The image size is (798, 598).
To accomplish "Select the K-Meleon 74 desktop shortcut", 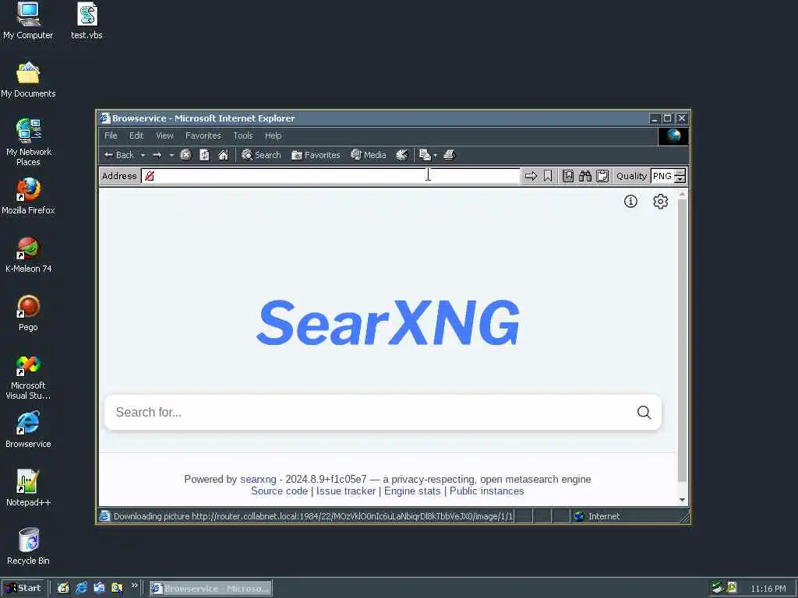I will (x=28, y=255).
